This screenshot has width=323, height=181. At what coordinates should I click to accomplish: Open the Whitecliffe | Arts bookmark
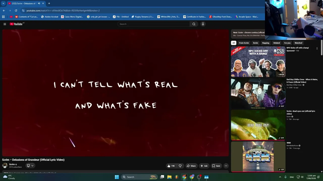click(168, 17)
